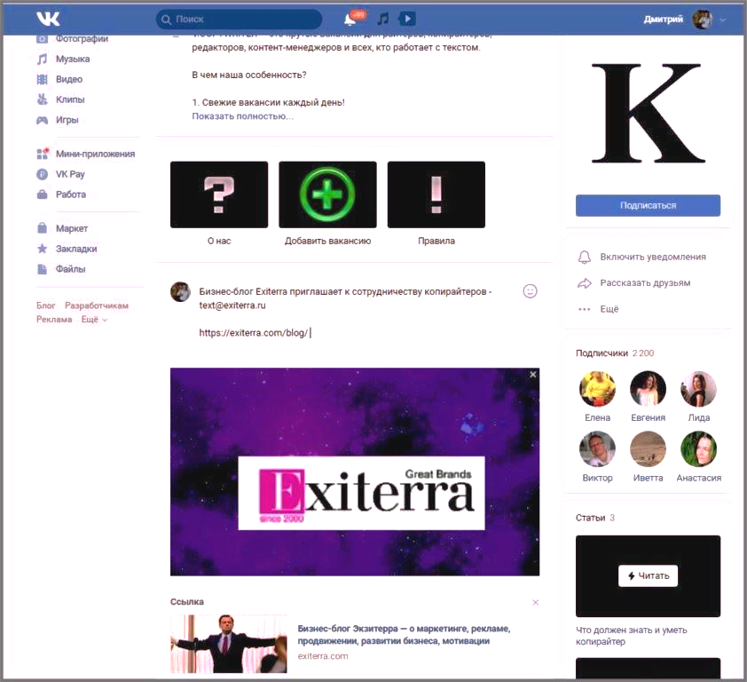Image resolution: width=747 pixels, height=682 pixels.
Task: Click the Рассказать друзьям label
Action: tap(645, 283)
